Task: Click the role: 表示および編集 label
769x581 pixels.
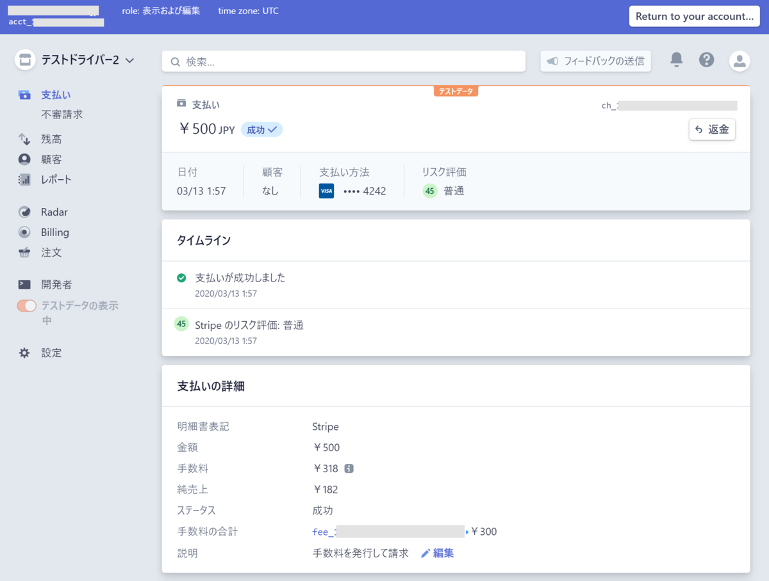Action: [x=161, y=11]
